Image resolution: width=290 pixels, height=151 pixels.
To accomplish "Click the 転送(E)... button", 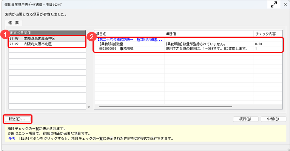I will pyautogui.click(x=17, y=119).
